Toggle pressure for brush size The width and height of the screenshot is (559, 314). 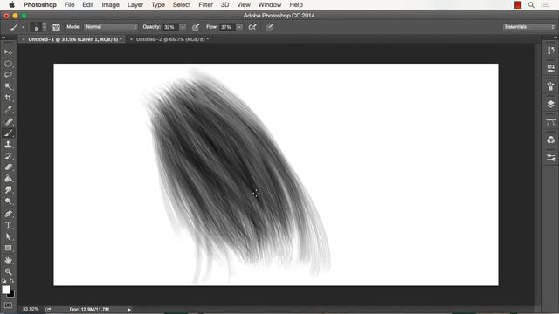coord(269,27)
